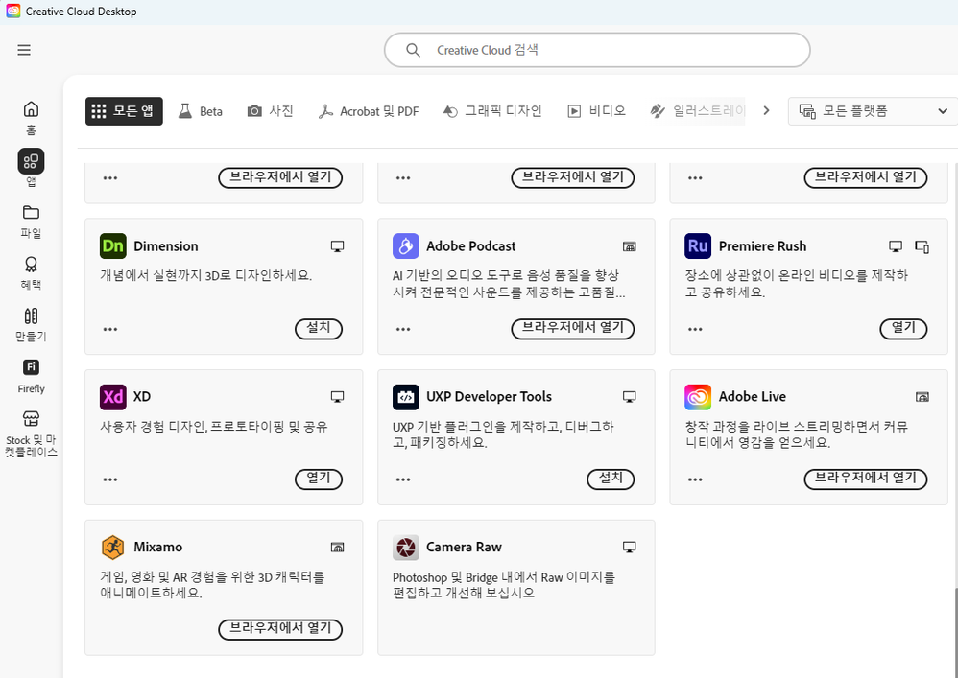This screenshot has width=958, height=678.
Task: Select the XD app icon
Action: pyautogui.click(x=112, y=396)
